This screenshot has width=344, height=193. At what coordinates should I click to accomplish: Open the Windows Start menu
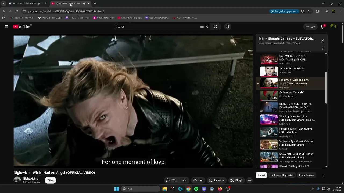117,189
